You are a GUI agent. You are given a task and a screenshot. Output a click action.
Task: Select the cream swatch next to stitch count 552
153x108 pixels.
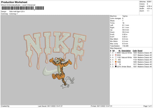[116, 60]
